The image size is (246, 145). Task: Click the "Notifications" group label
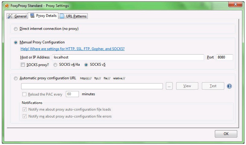[32, 103]
